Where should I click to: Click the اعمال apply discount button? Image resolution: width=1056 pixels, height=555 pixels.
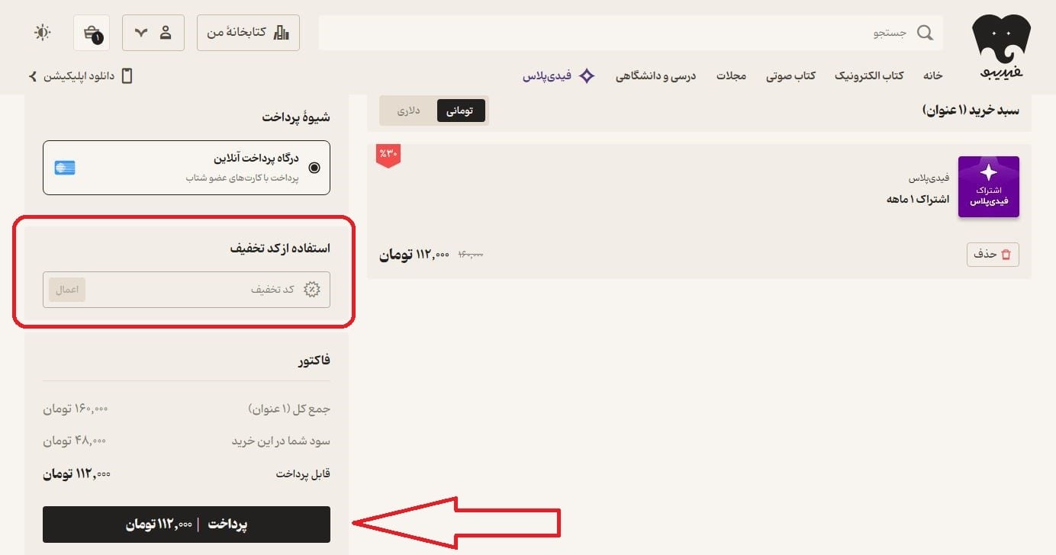67,290
